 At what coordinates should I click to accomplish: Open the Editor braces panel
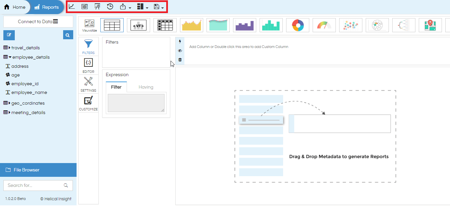[88, 65]
